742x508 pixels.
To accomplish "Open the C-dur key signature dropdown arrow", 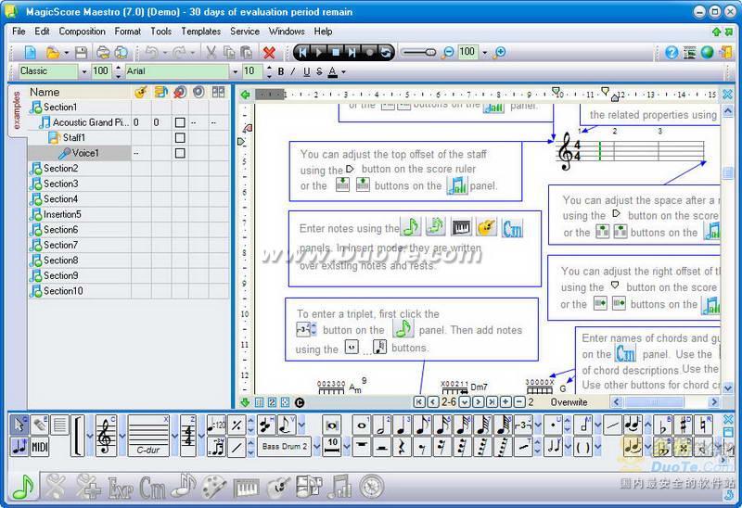I will [x=174, y=436].
